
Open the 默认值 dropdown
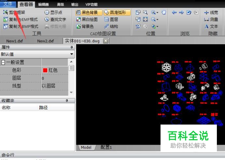(x=37, y=54)
